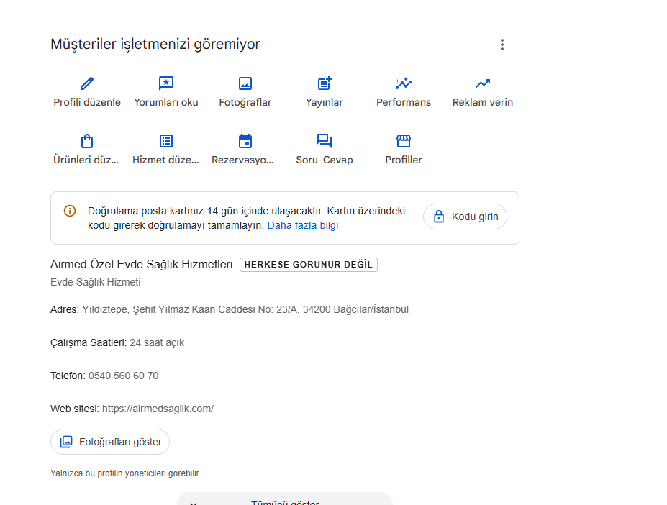This screenshot has width=667, height=505.
Task: Click Müşteriler işletmenizi göremiyor heading
Action: tap(155, 45)
